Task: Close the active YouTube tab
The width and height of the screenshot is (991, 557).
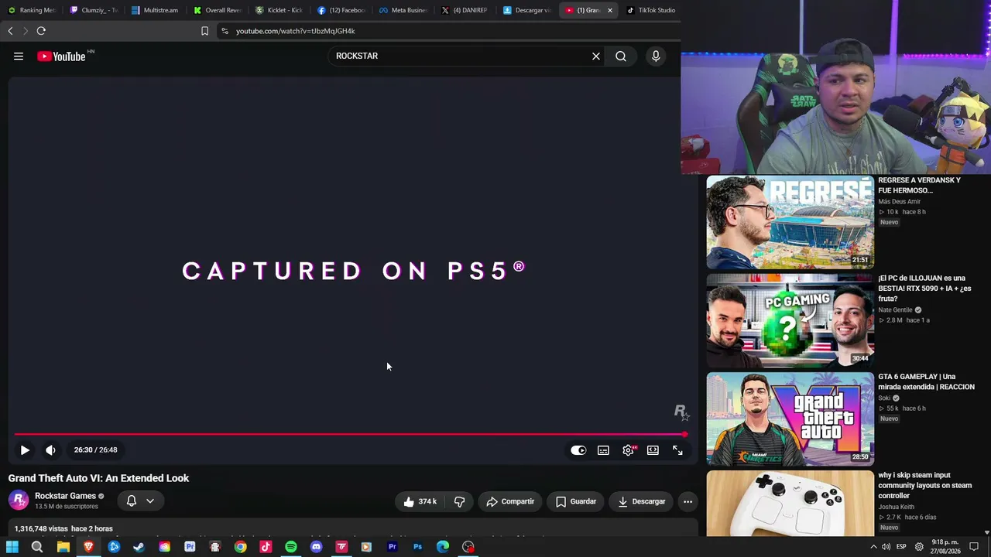Action: click(610, 10)
